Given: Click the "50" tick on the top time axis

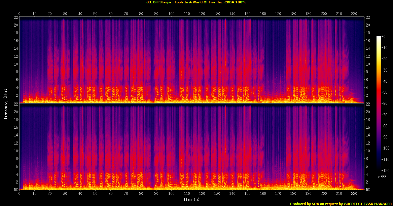Looking at the screenshot, I should 95,14.
